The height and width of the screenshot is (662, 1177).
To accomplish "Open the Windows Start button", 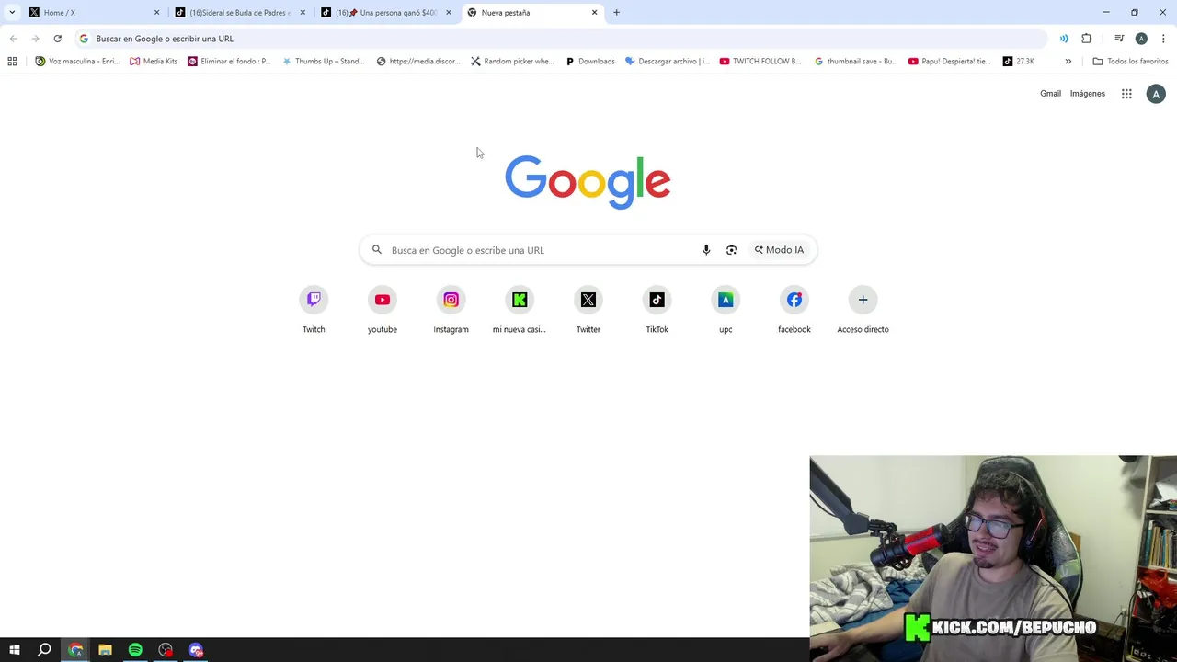I will pos(15,650).
